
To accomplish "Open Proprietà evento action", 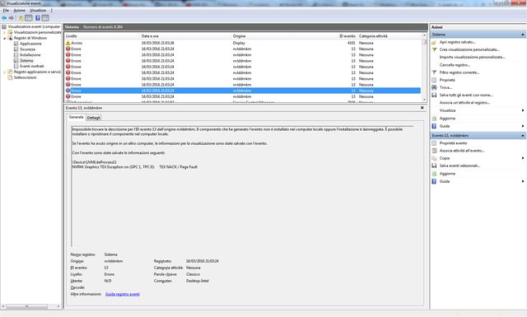I will tap(453, 143).
